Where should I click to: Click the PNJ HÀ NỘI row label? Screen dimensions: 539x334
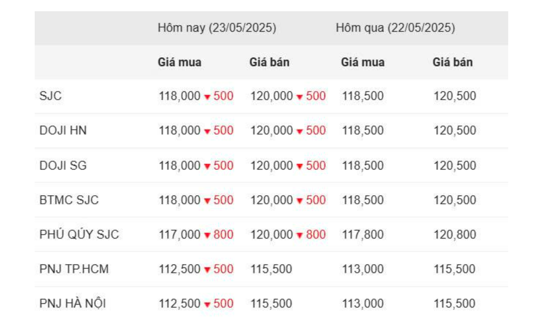[72, 303]
